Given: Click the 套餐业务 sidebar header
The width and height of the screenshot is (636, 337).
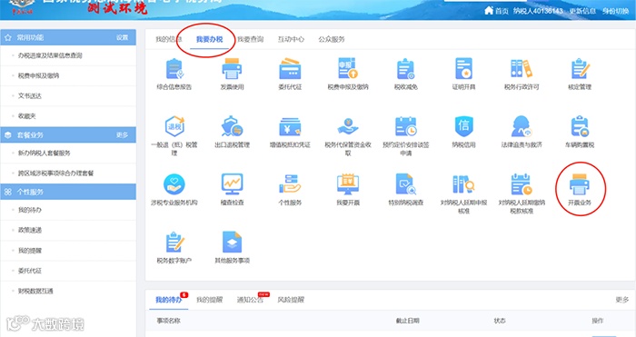Looking at the screenshot, I should [68, 134].
